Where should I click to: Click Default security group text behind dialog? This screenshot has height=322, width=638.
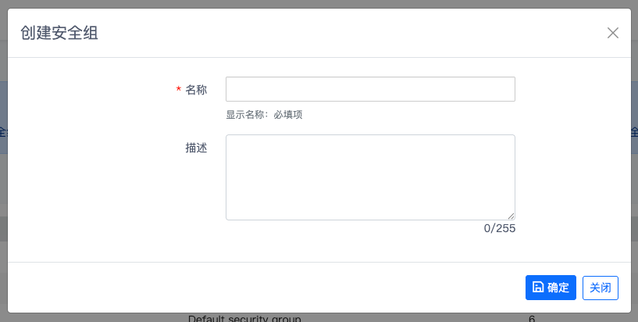tap(244, 318)
